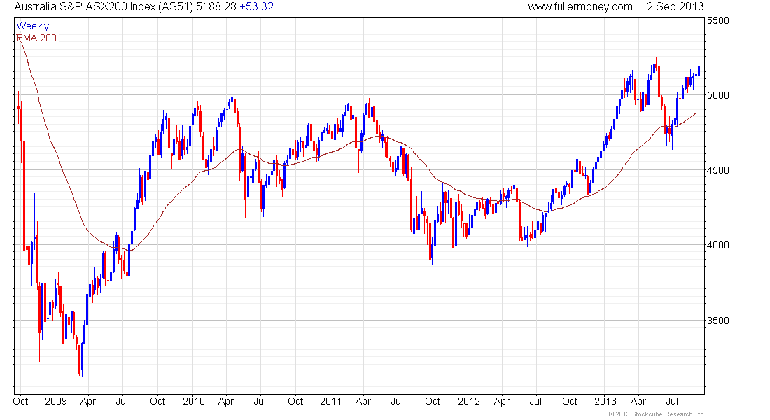This screenshot has height=420, width=770.
Task: Click the last 'Jul' label on time axis
Action: point(672,401)
